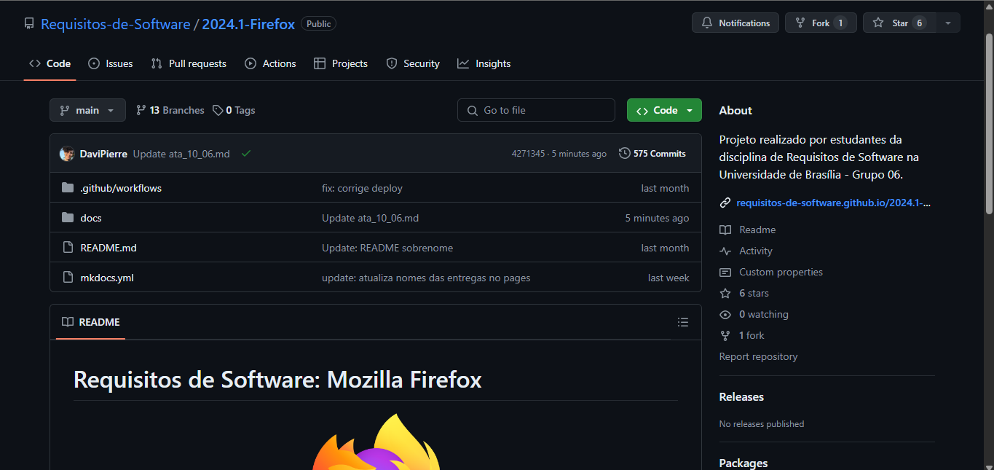The height and width of the screenshot is (470, 994).
Task: Open the green Code dropdown arrow
Action: 689,110
